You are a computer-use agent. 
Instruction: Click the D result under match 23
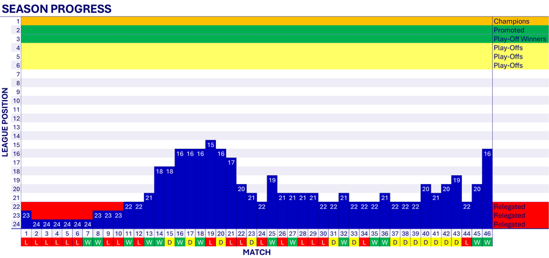tap(252, 242)
